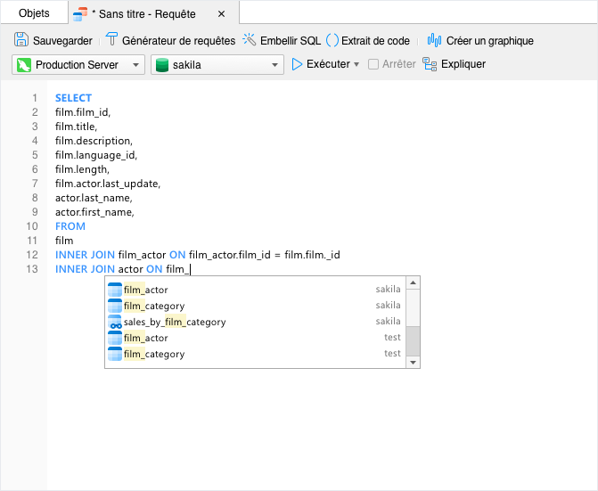The width and height of the screenshot is (598, 491).
Task: Click the Production Server connection icon
Action: coord(24,65)
